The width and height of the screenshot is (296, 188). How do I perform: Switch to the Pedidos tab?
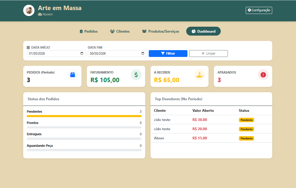coord(89,31)
